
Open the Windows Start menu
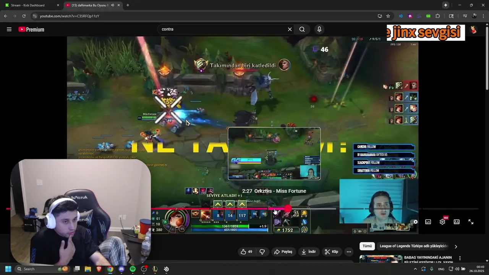point(8,269)
